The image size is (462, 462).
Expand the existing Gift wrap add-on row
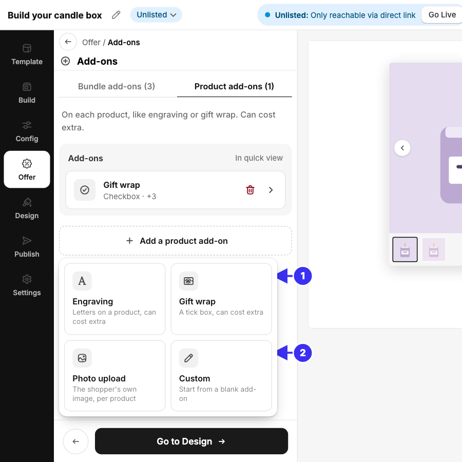point(271,190)
